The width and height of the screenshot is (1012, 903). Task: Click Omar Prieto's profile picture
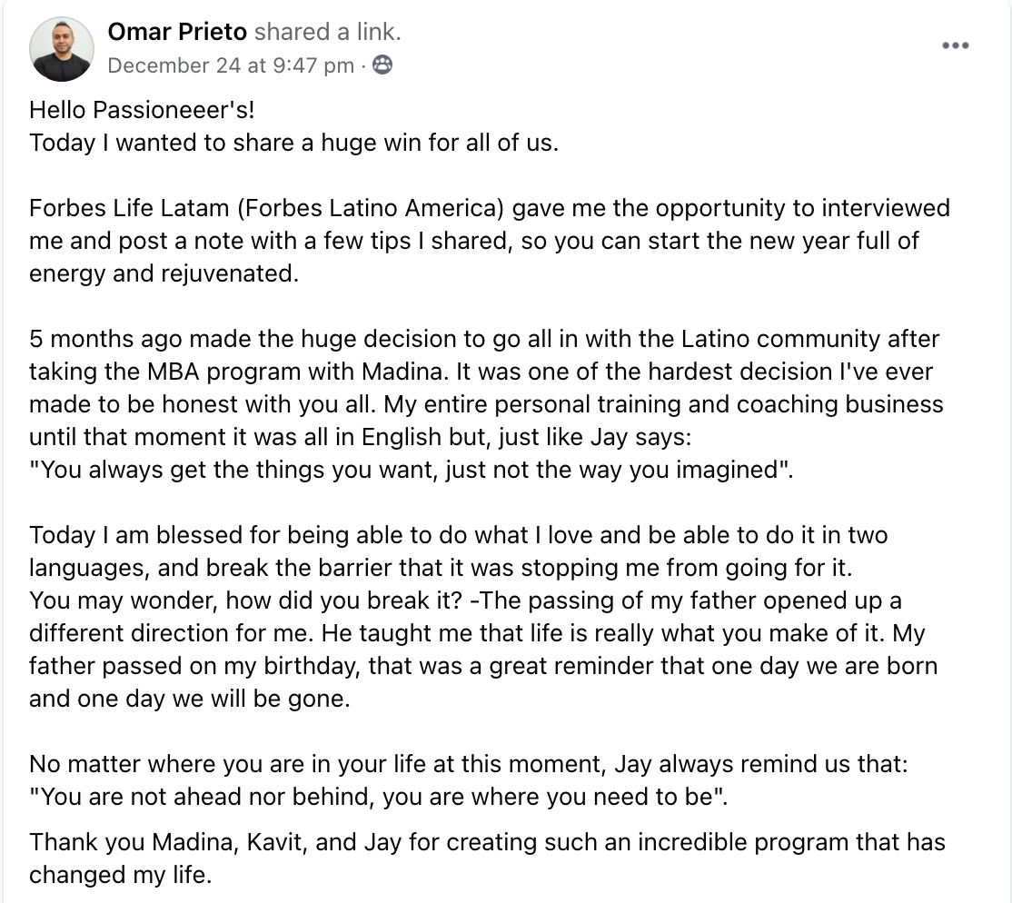[62, 49]
